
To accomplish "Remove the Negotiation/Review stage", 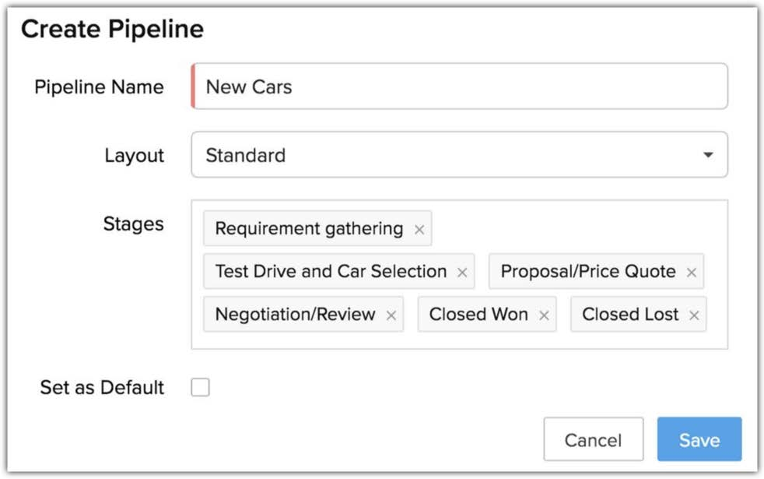I will tap(391, 315).
